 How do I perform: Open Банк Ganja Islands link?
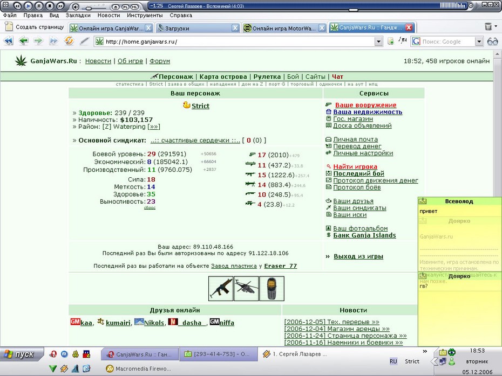[x=364, y=235]
